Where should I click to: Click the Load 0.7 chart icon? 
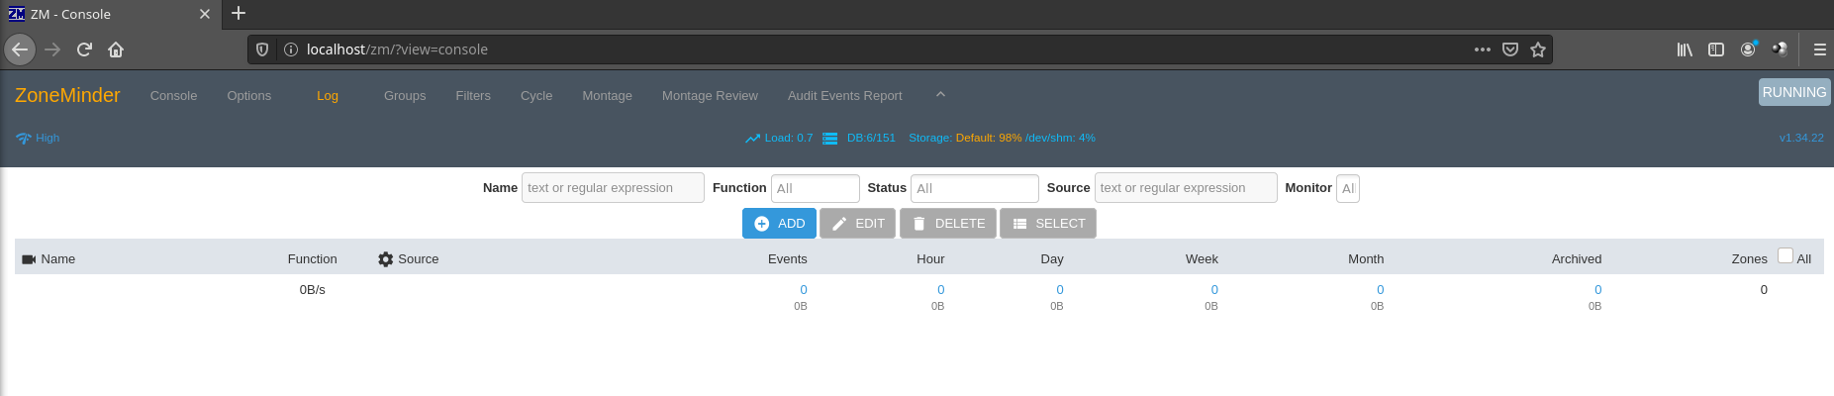tap(752, 139)
